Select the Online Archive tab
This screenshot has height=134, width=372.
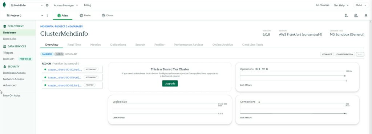coord(223,45)
